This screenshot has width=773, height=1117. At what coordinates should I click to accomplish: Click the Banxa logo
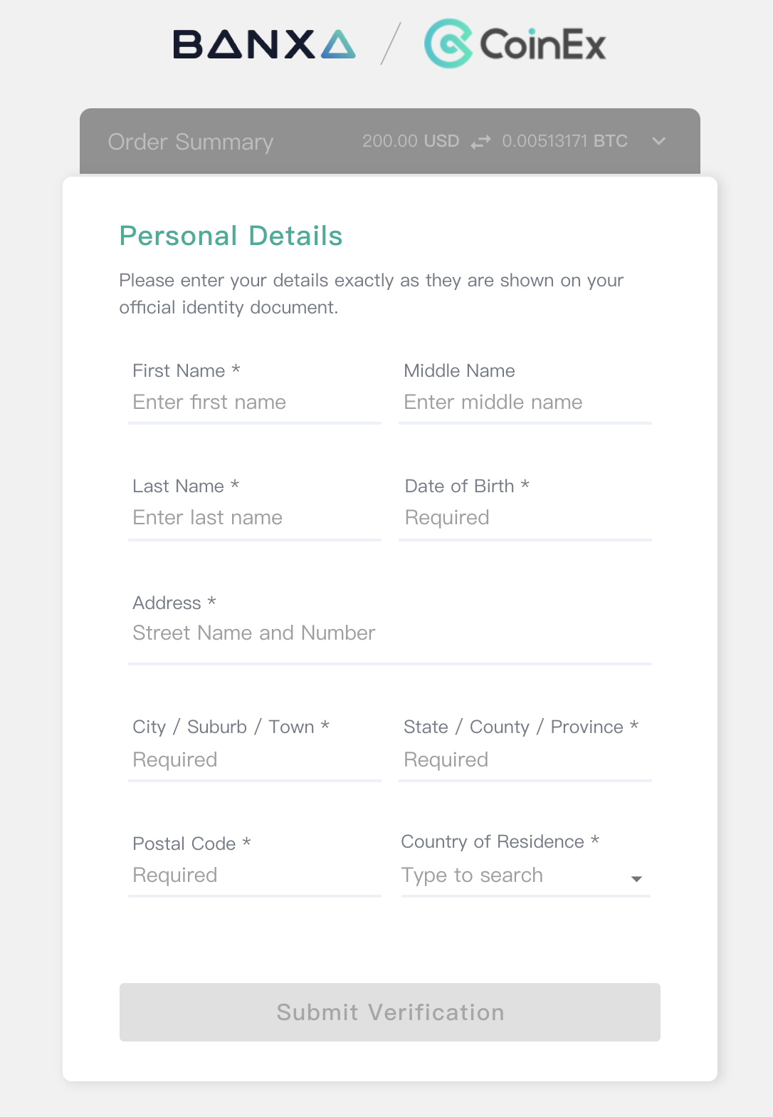click(x=264, y=44)
